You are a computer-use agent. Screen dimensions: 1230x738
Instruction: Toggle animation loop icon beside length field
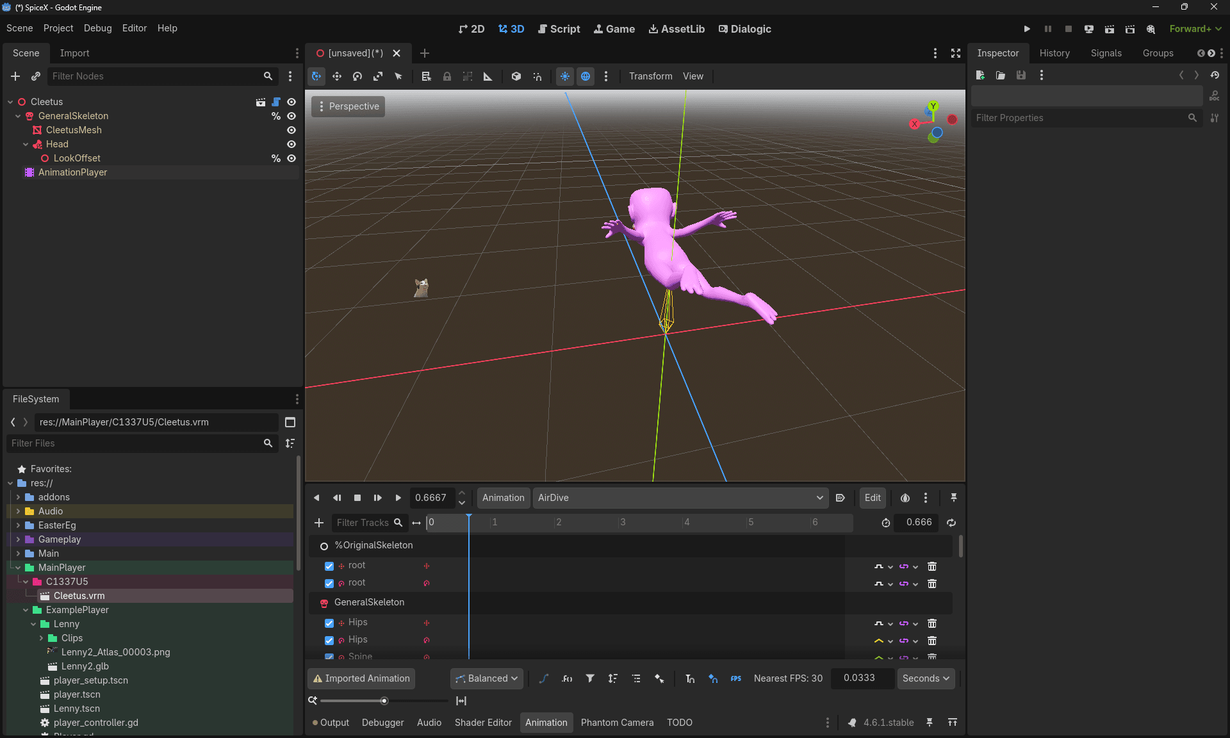[x=951, y=523]
